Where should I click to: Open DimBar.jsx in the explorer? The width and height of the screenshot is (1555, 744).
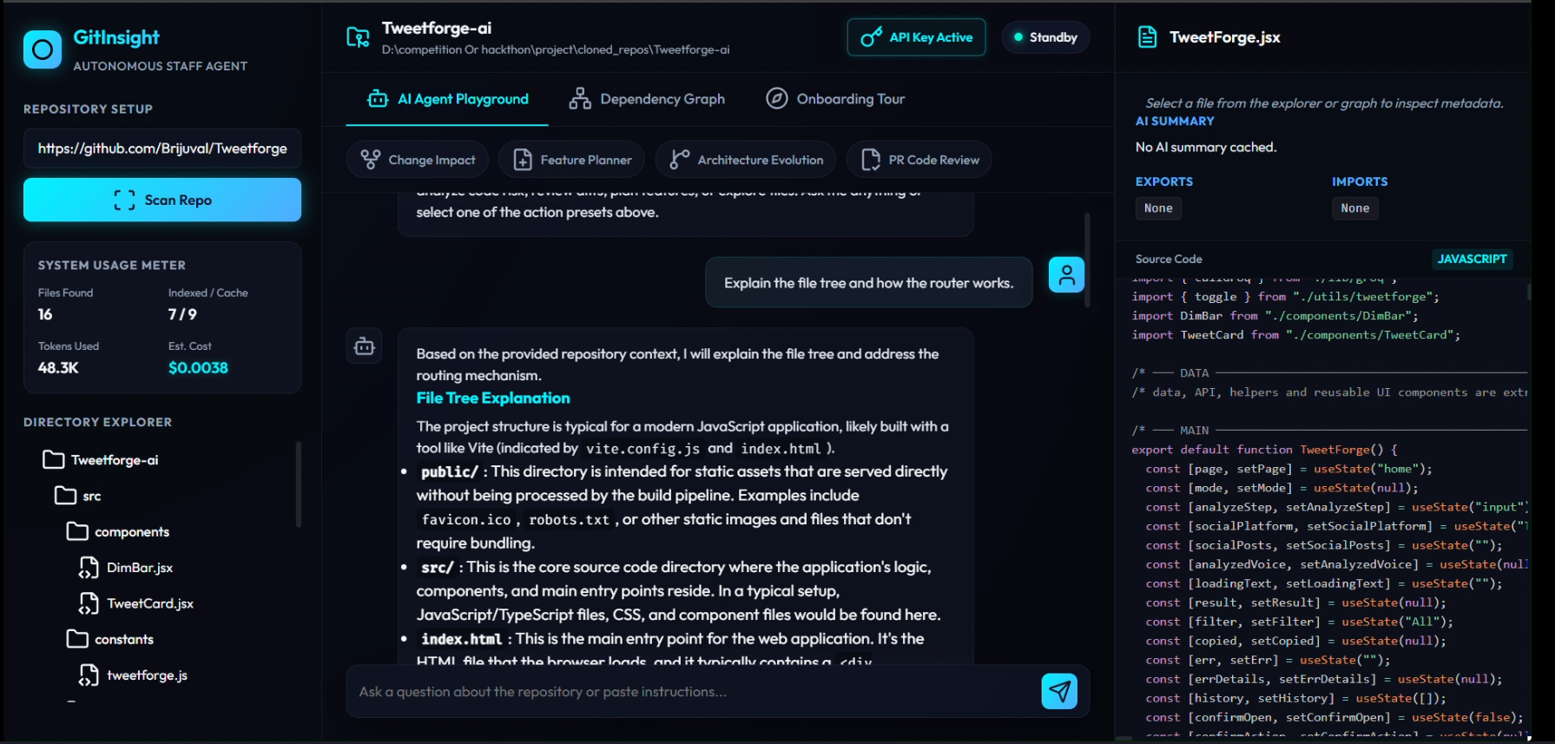coord(126,568)
